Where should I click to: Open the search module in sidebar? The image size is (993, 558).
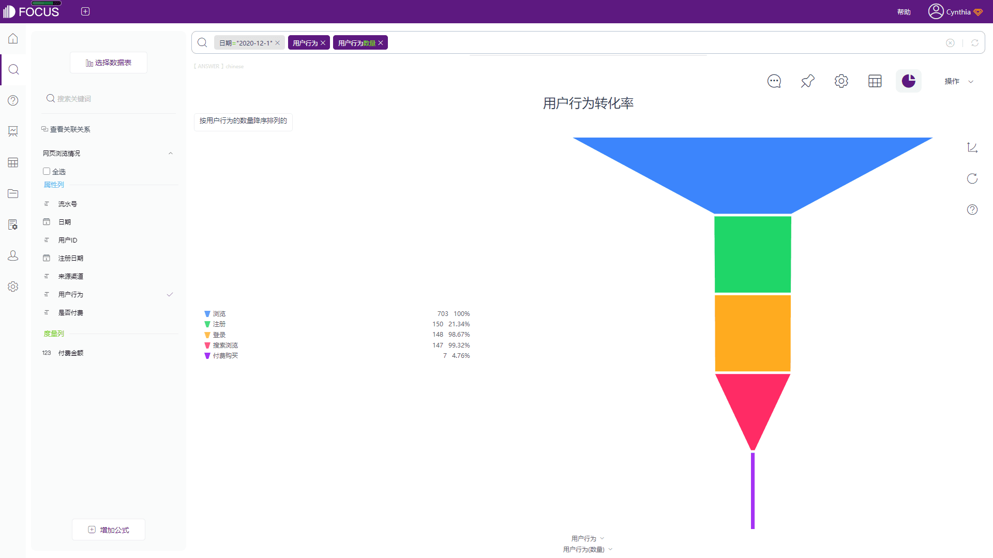coord(13,69)
